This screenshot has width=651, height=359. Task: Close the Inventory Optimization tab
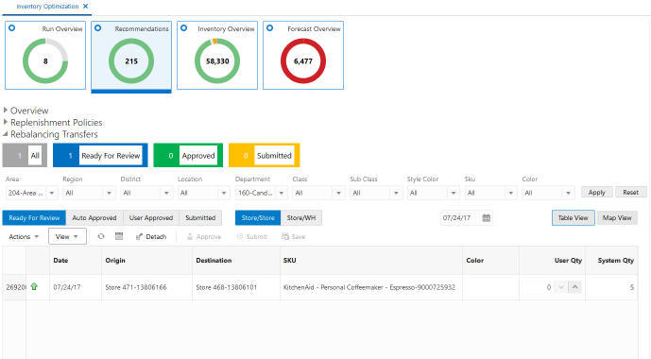86,7
